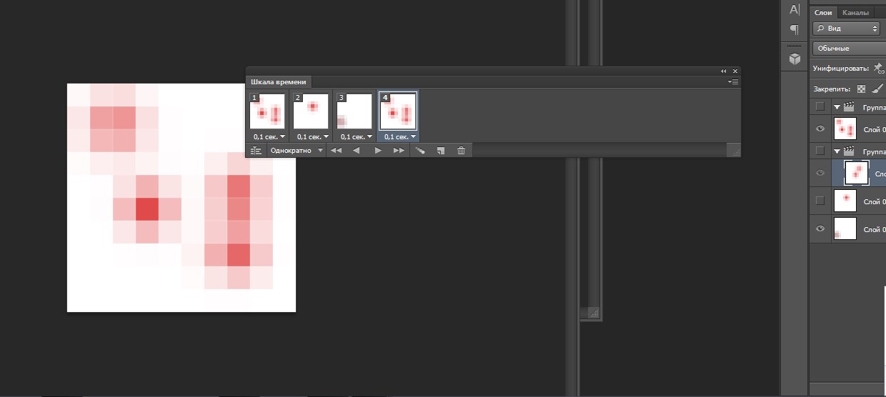Click the tween frames icon

(x=420, y=151)
